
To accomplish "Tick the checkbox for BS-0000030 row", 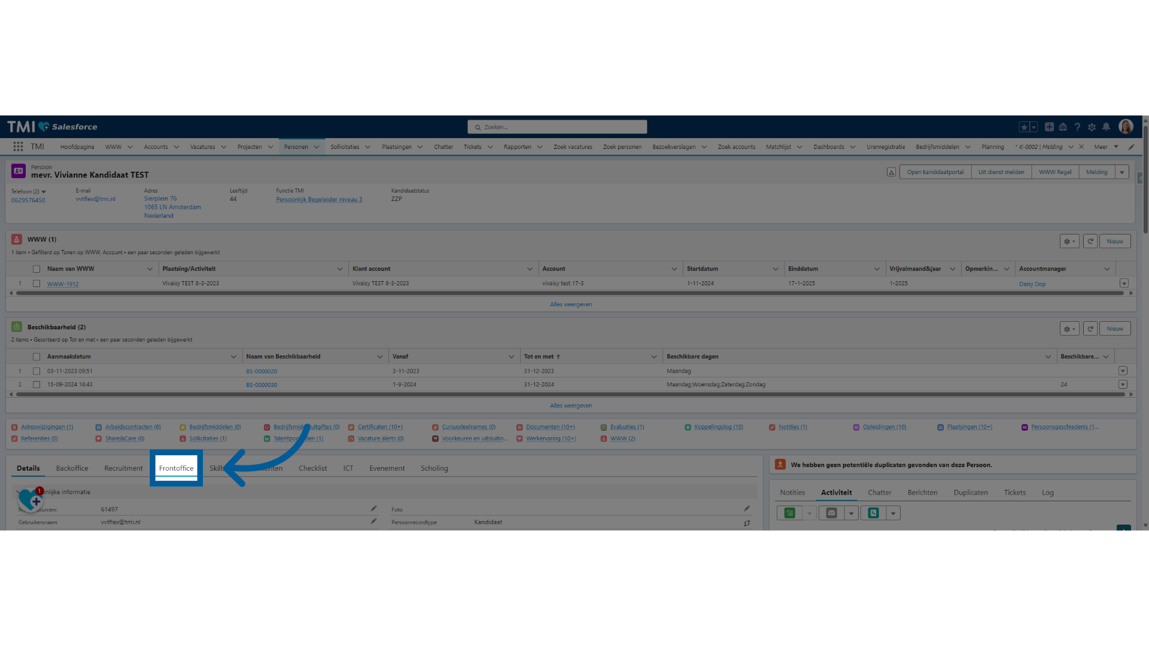I will pyautogui.click(x=37, y=385).
